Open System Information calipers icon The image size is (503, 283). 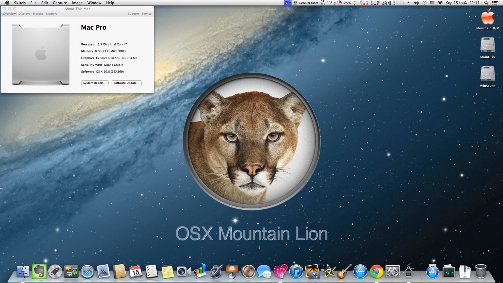click(409, 272)
